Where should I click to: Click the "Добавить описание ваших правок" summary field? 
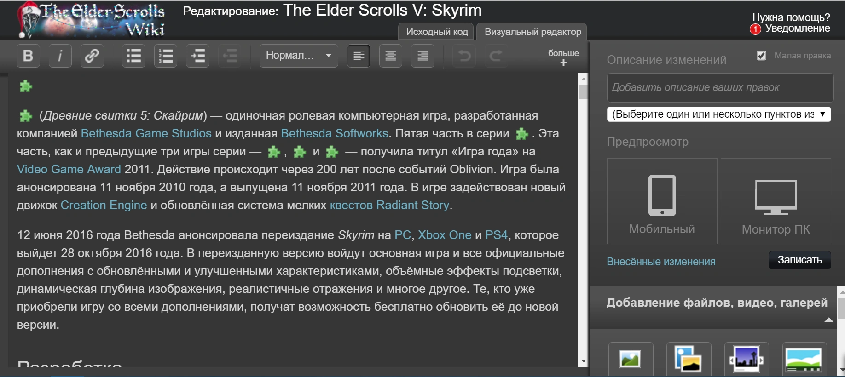pyautogui.click(x=720, y=87)
